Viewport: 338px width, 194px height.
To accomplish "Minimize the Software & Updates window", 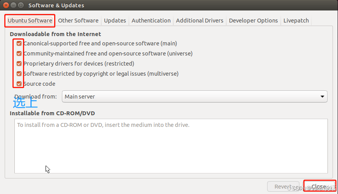I will (x=13, y=5).
